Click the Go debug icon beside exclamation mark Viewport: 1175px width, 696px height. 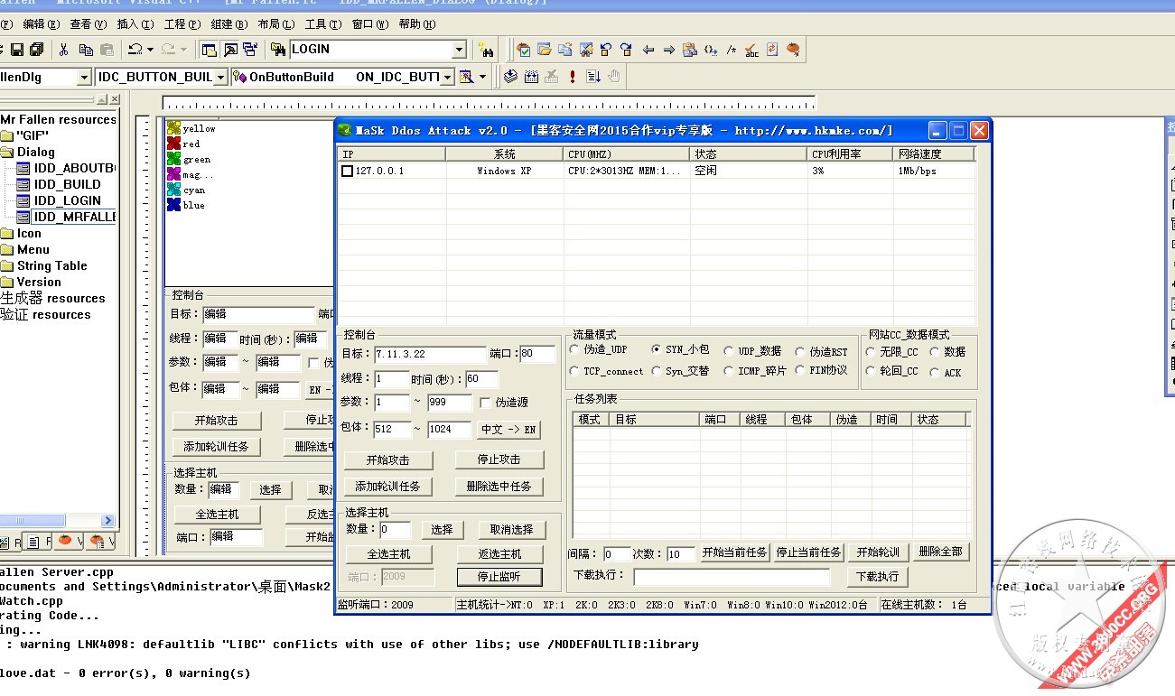(593, 77)
